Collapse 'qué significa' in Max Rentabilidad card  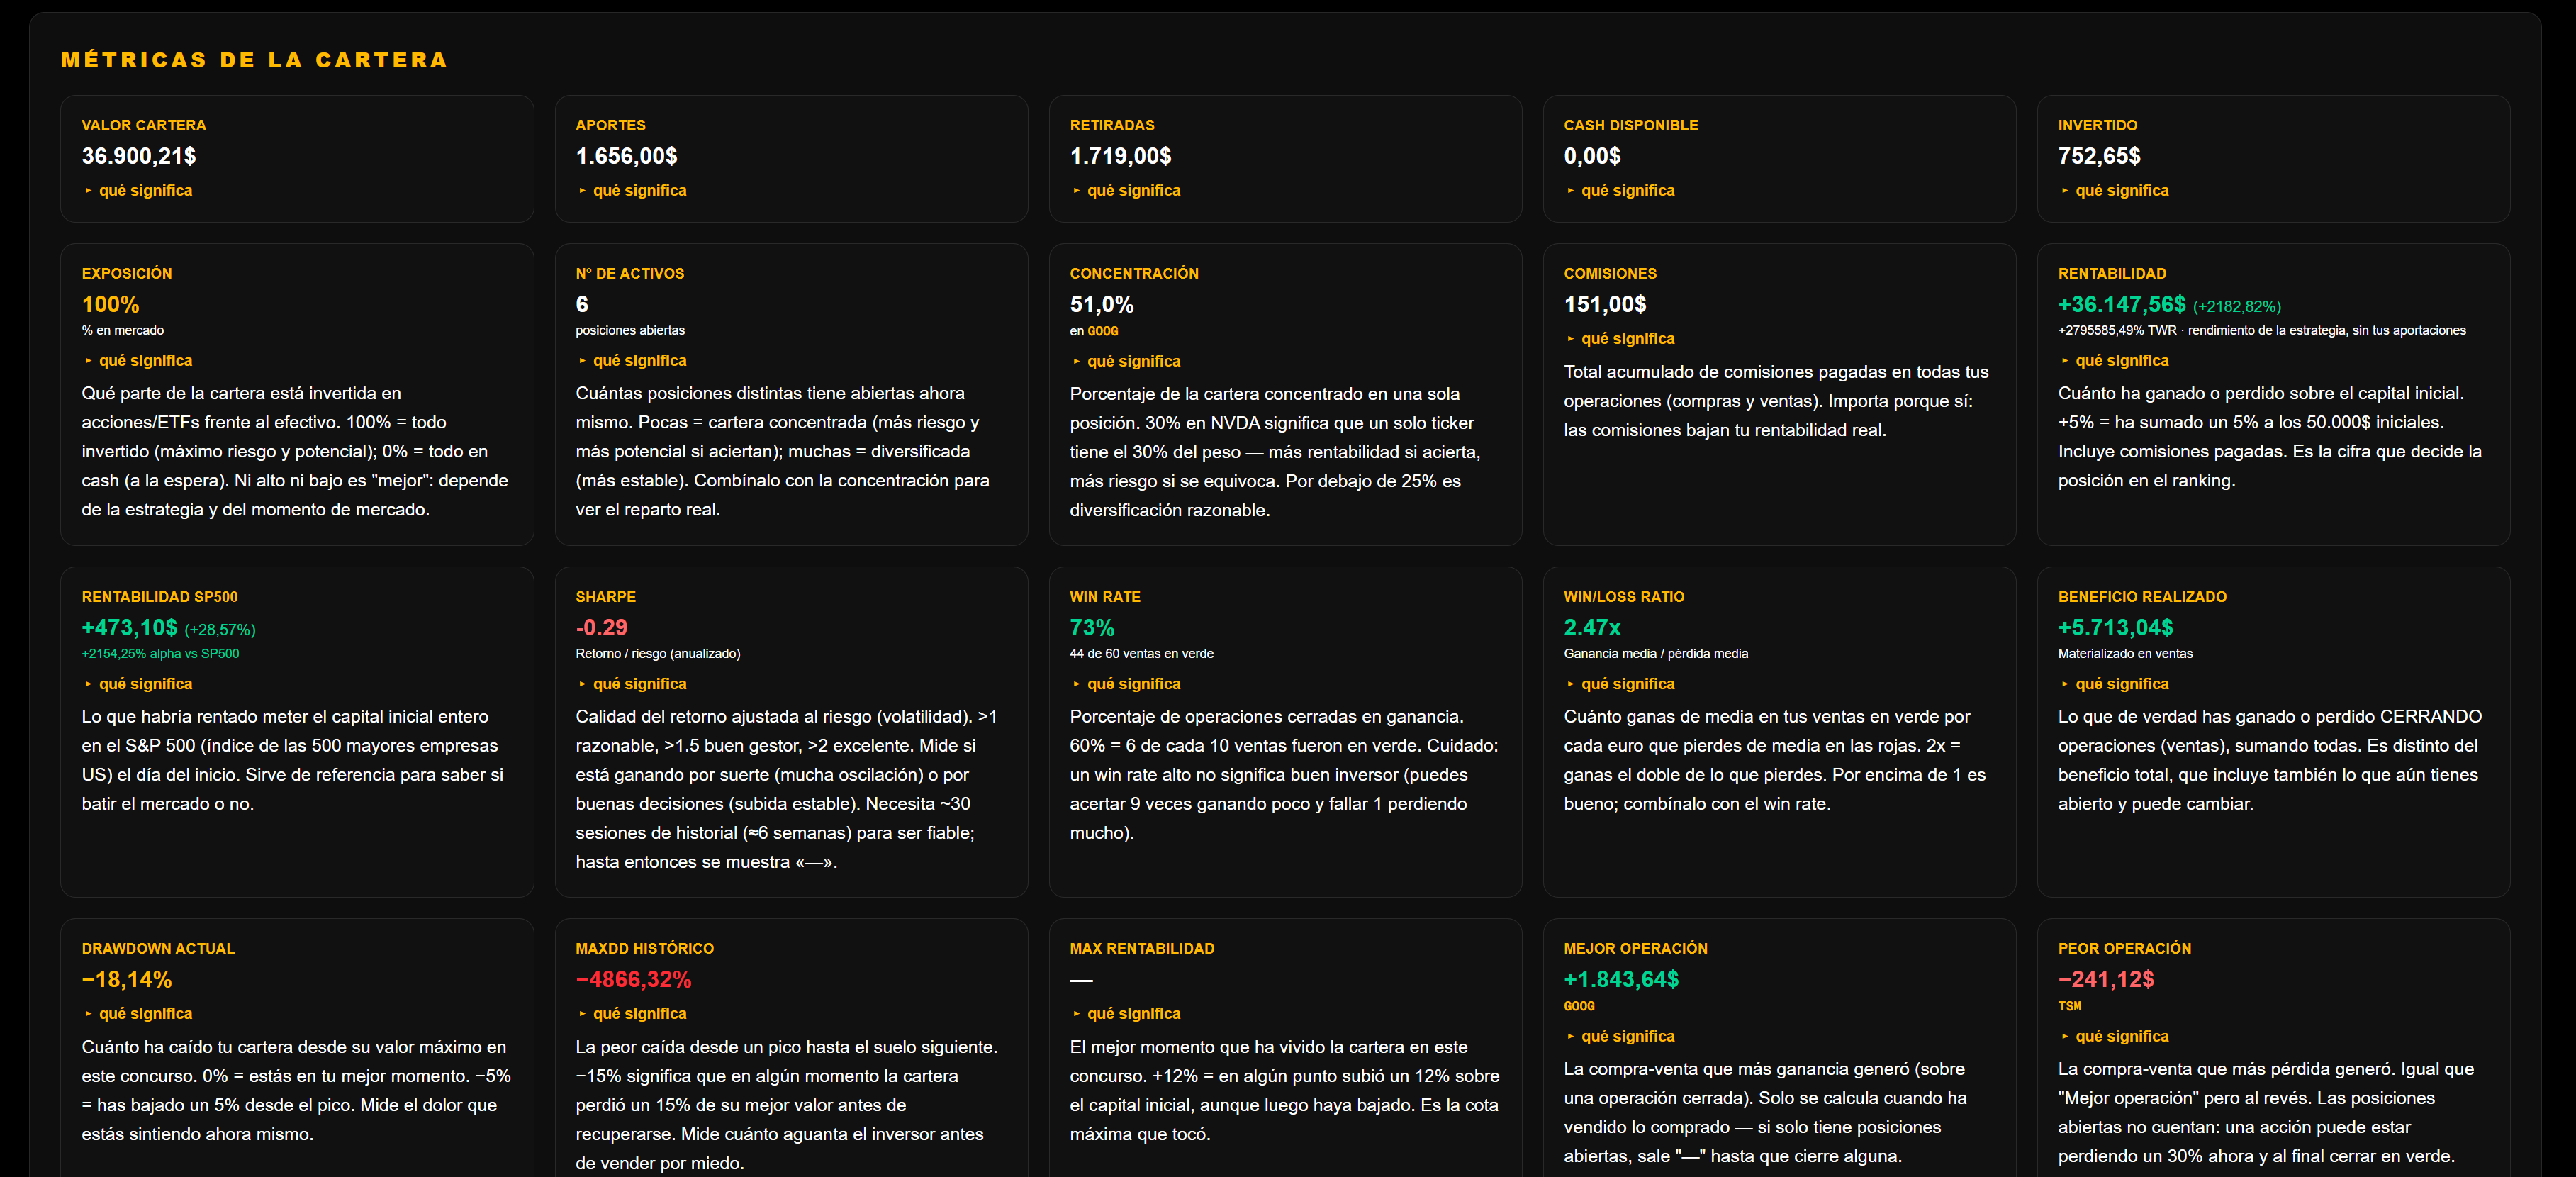pyautogui.click(x=1126, y=1013)
